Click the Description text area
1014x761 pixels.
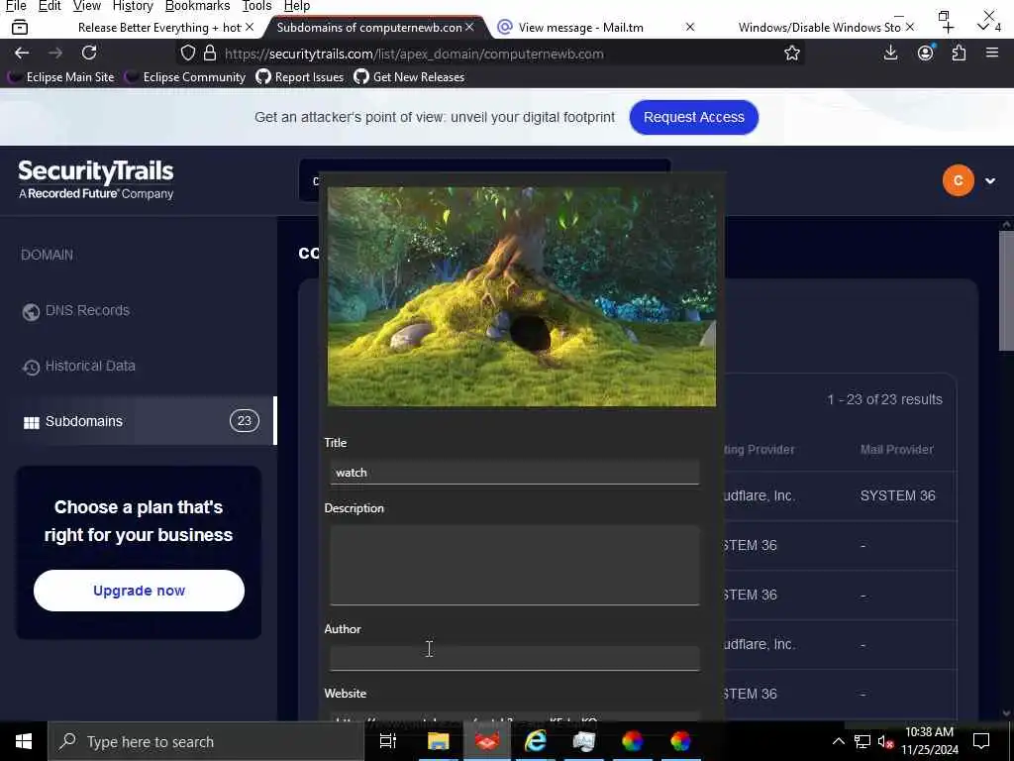click(515, 565)
